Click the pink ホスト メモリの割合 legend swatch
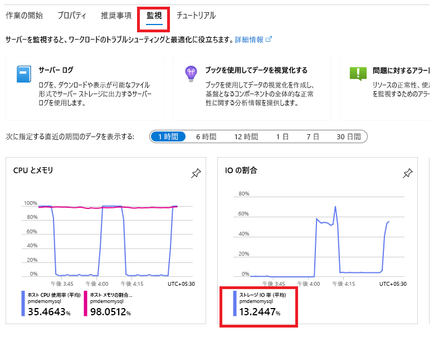This screenshot has width=434, height=337. 86,304
